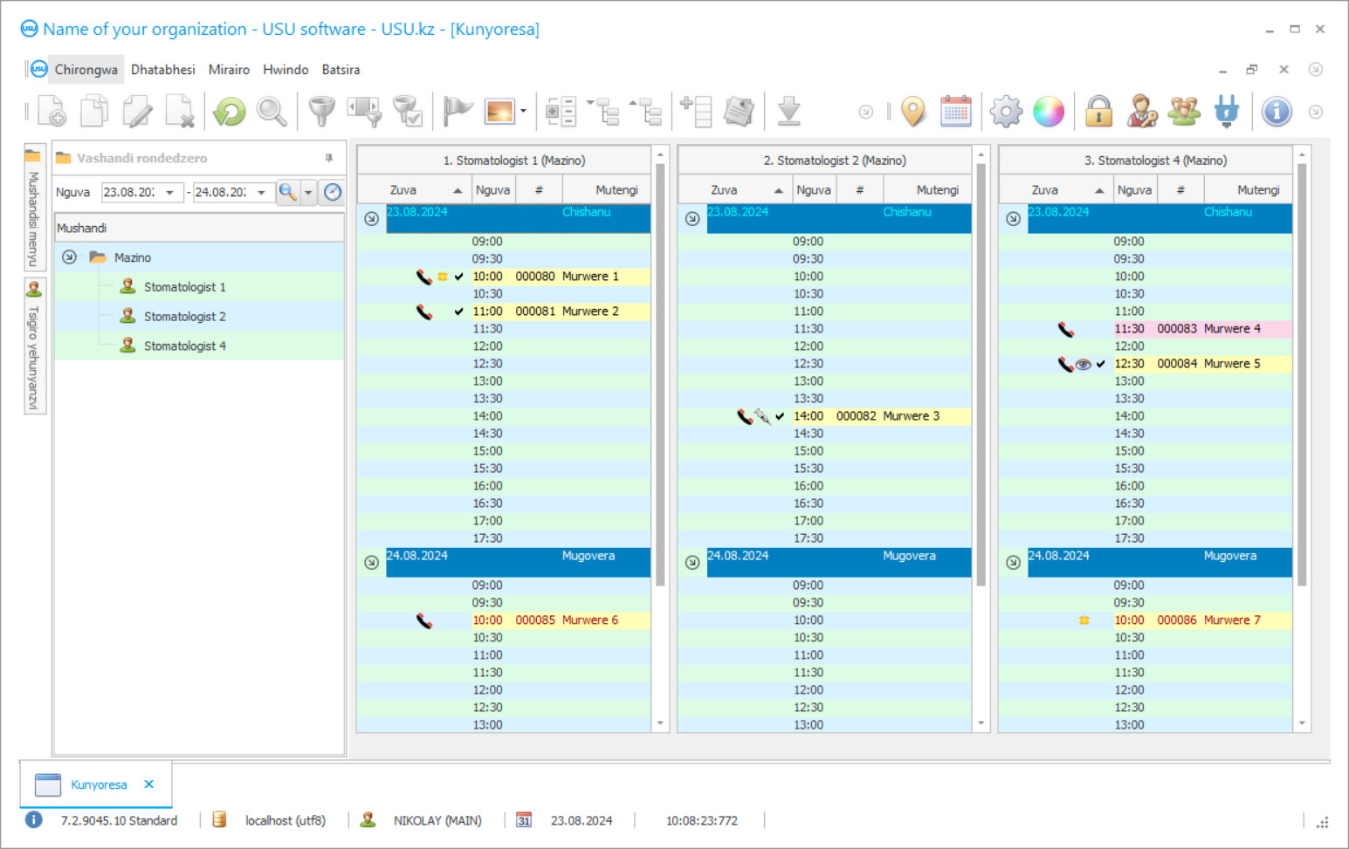Select the flag marker icon
The width and height of the screenshot is (1349, 849).
tap(457, 111)
